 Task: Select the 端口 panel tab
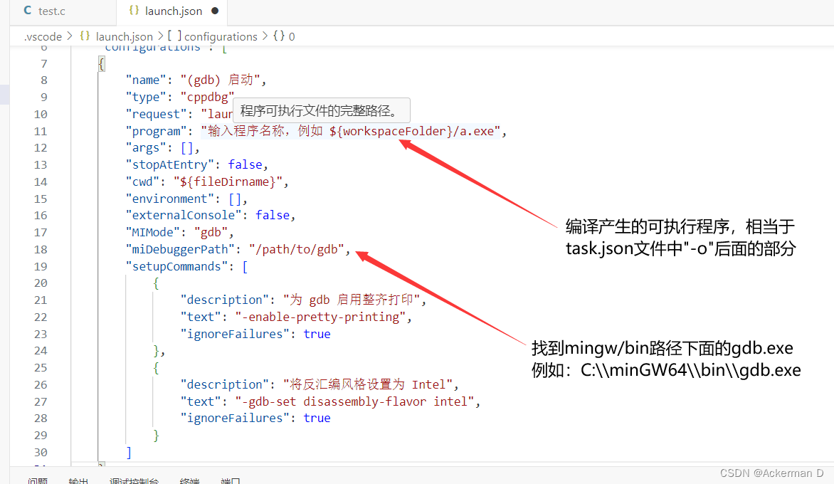[229, 480]
